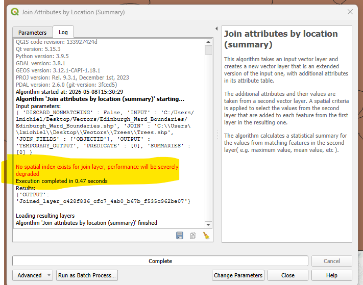The width and height of the screenshot is (363, 285).
Task: Click 'QGIS code revision: 133927424d' line
Action: pyautogui.click(x=57, y=42)
